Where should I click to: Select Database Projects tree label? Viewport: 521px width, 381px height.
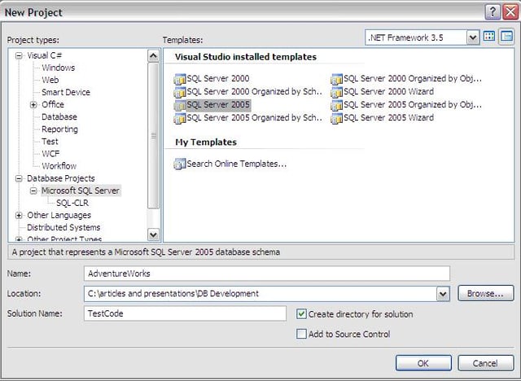[x=61, y=178]
